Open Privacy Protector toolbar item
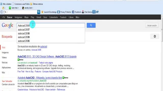 64,12
